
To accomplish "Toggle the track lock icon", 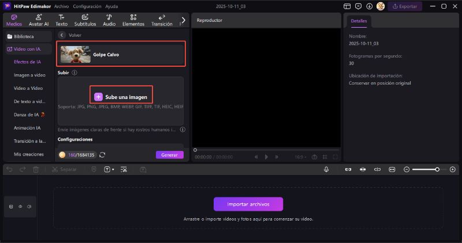I will click(12, 206).
